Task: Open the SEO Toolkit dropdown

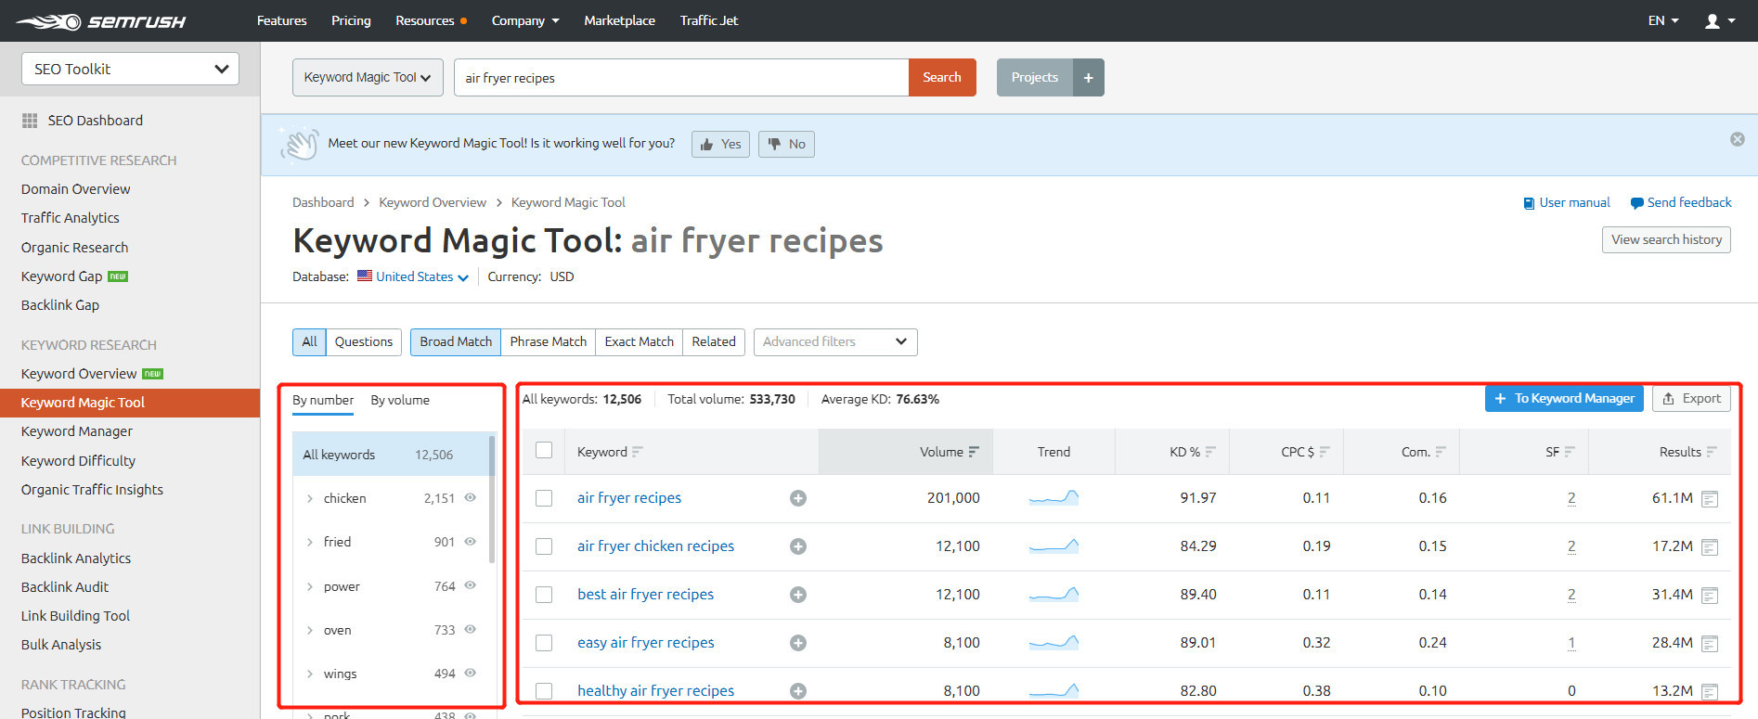Action: click(x=130, y=69)
